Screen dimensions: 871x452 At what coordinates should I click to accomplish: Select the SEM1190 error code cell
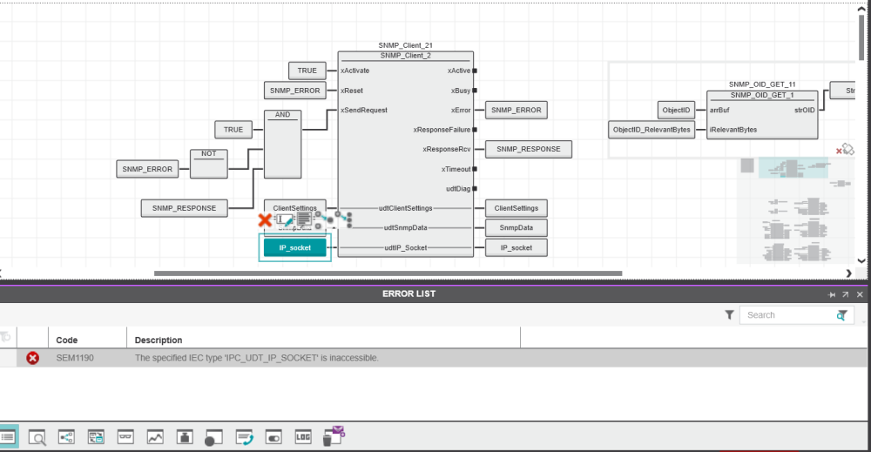(75, 358)
